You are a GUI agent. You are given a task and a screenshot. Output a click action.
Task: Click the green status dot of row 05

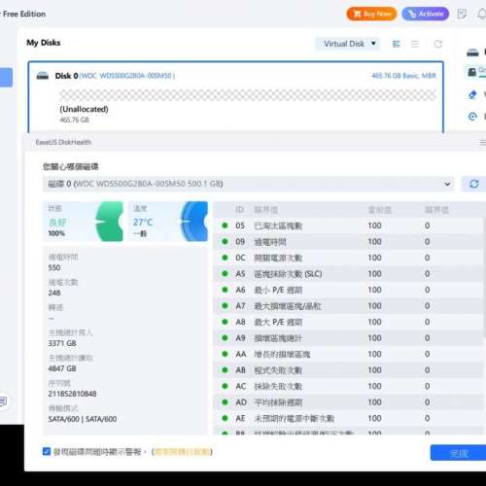pyautogui.click(x=225, y=226)
